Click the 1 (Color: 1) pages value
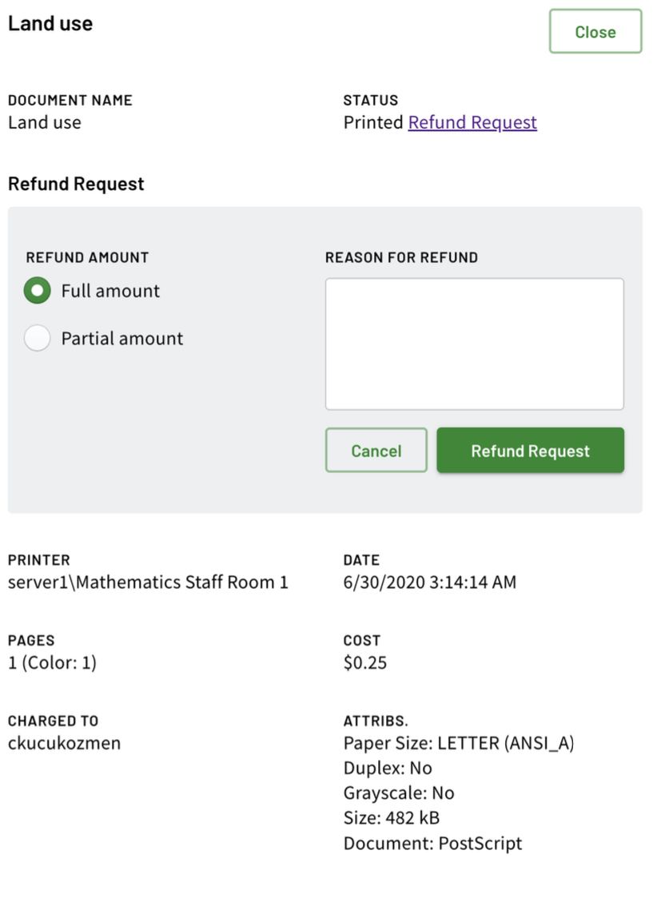 (x=52, y=662)
